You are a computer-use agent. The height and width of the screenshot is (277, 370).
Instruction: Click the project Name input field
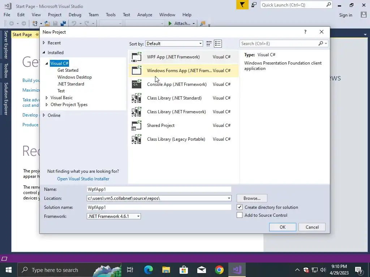click(159, 189)
